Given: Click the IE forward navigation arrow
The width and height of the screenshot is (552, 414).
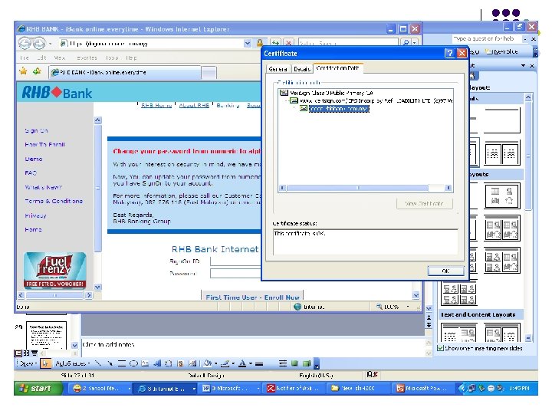Looking at the screenshot, I should pos(39,43).
